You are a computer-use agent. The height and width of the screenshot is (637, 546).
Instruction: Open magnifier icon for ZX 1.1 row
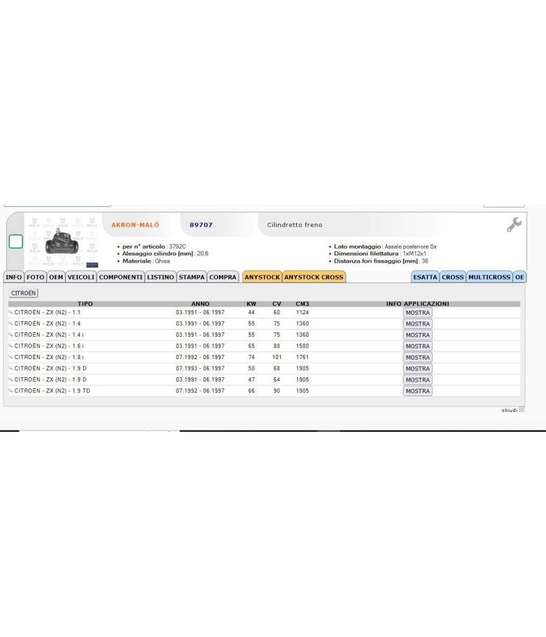(10, 312)
